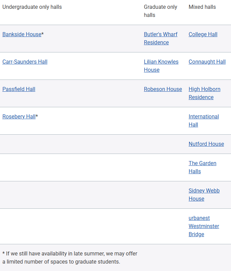The height and width of the screenshot is (271, 231).
Task: Click the late summer availability footnote text
Action: click(70, 257)
